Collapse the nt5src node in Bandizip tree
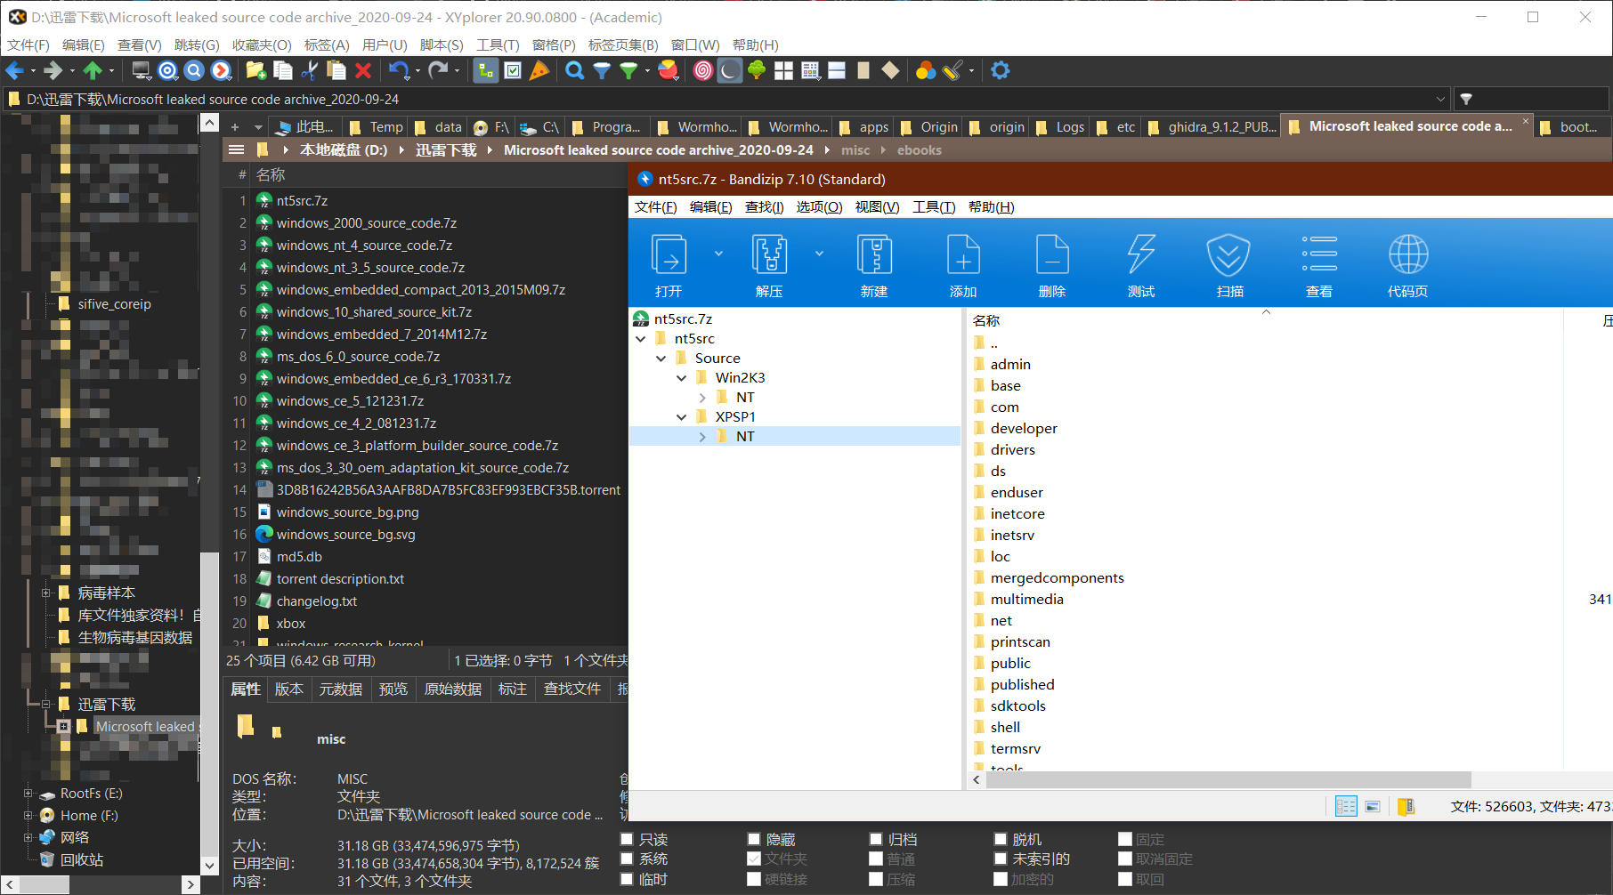Image resolution: width=1613 pixels, height=895 pixels. pyautogui.click(x=641, y=339)
